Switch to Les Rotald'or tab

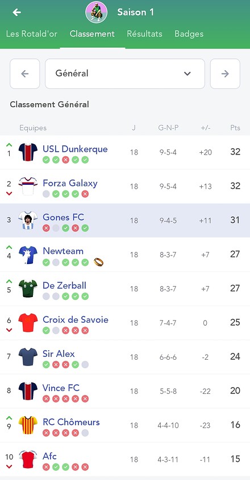coord(32,34)
